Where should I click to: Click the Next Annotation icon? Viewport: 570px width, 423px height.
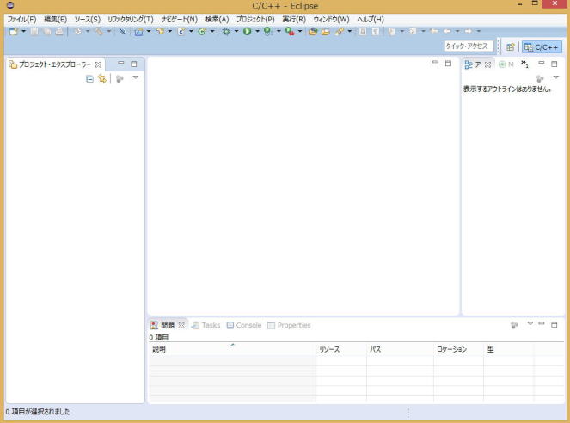[x=391, y=32]
